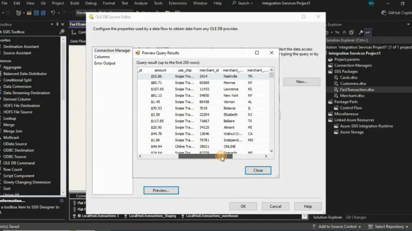Select Aggregate in SSIS Toolbox

pyautogui.click(x=12, y=67)
